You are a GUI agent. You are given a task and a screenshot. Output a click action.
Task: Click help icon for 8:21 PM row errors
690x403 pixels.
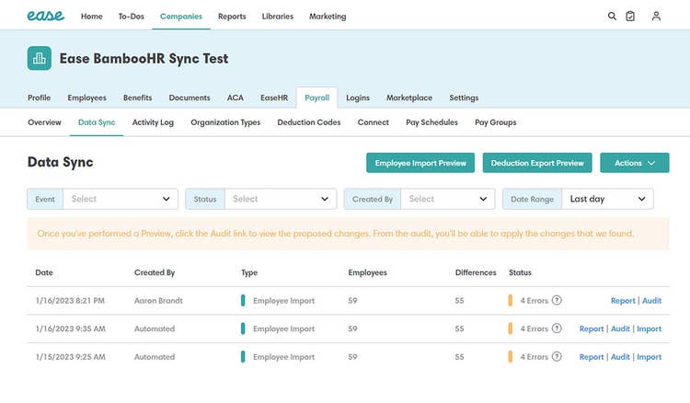point(557,301)
